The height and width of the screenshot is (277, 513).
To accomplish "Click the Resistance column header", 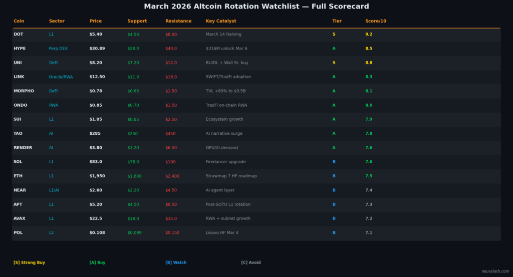I will (178, 21).
